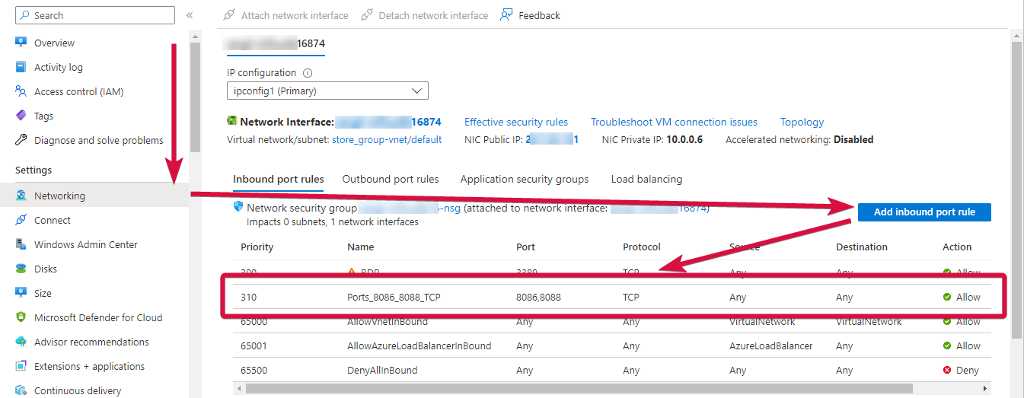Select the AllowAzureLoadBalancerInBound rule
1024x398 pixels.
(419, 345)
